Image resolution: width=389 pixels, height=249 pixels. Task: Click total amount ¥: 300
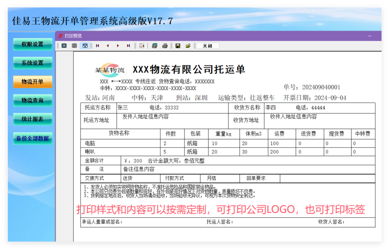click(x=133, y=161)
